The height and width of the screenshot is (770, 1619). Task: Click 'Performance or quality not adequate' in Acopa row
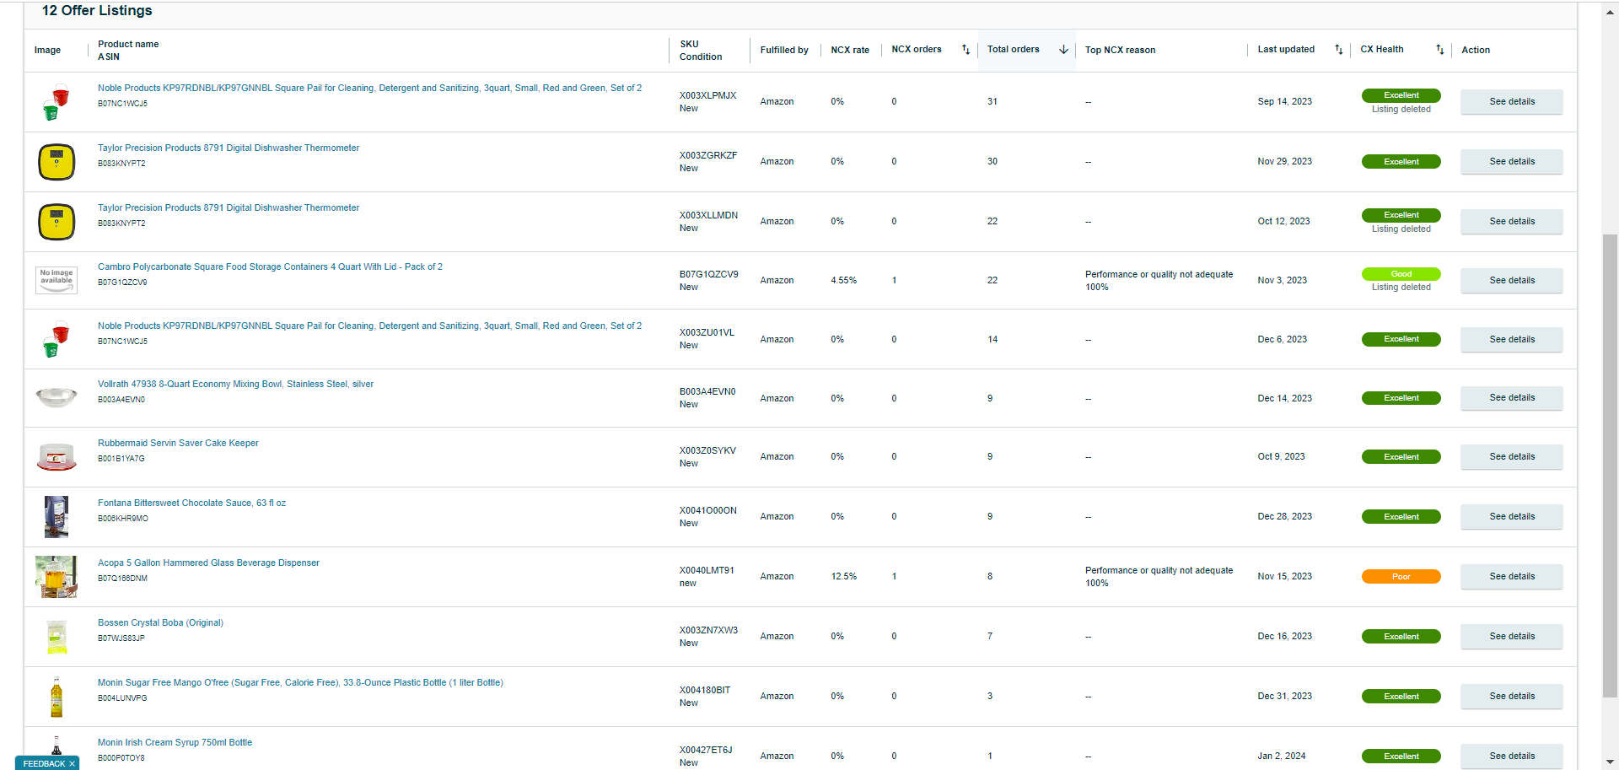tap(1159, 571)
